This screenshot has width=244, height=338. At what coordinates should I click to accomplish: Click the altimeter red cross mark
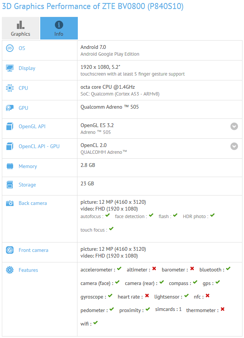coord(154,269)
